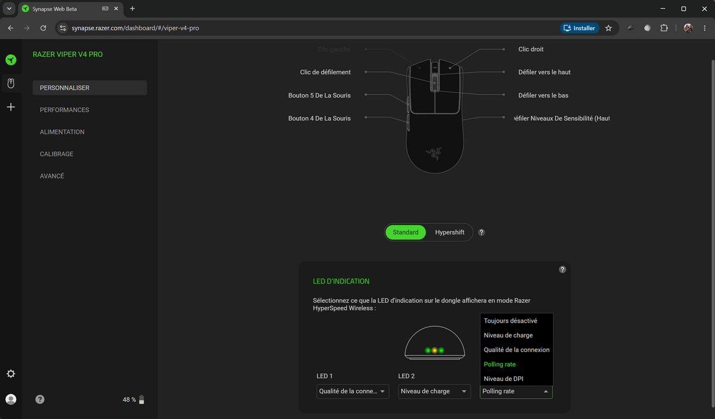
Task: Choose Toujours désactivé option
Action: pos(517,321)
